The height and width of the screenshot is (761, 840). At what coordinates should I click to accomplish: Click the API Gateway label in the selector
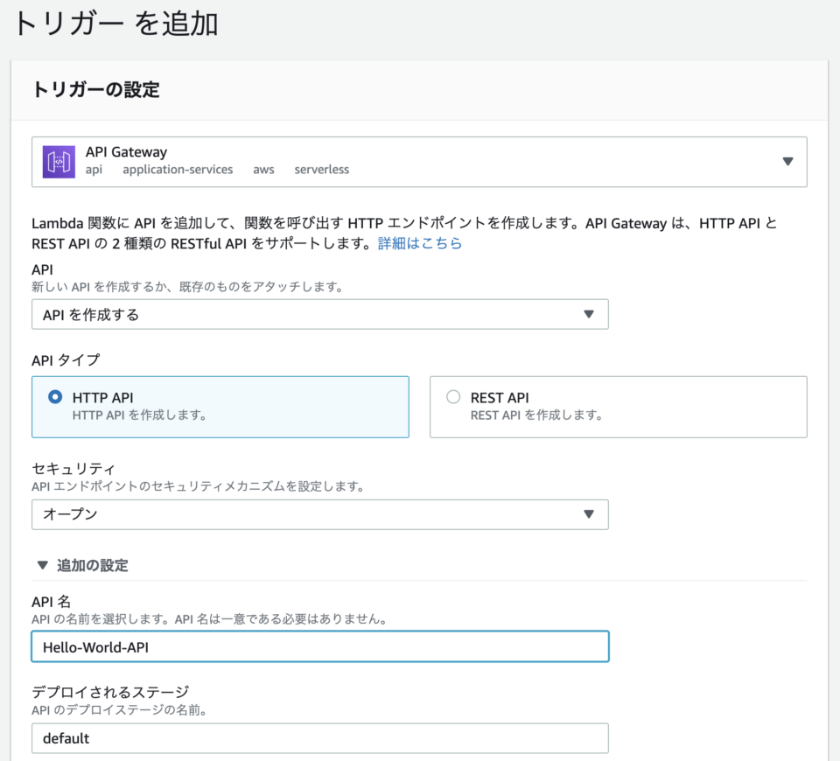126,151
